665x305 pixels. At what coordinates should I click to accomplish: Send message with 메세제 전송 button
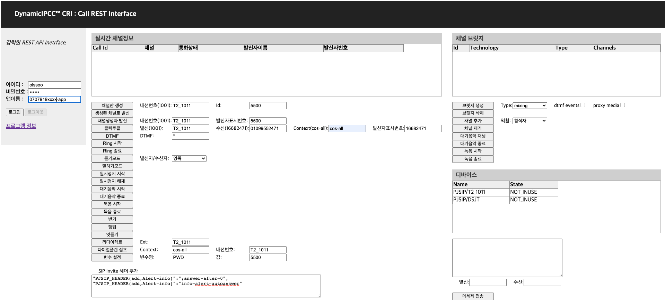pyautogui.click(x=473, y=296)
